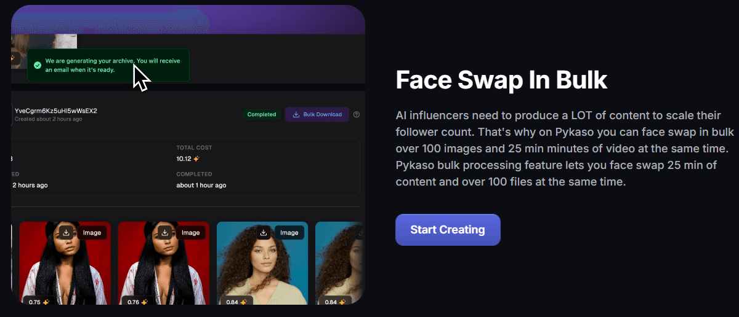Image resolution: width=739 pixels, height=317 pixels.
Task: Download the curly-haired image with Image tag
Action: pos(264,232)
